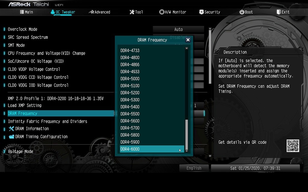Image resolution: width=308 pixels, height=192 pixels.
Task: Click the Exit door icon
Action: point(279,12)
